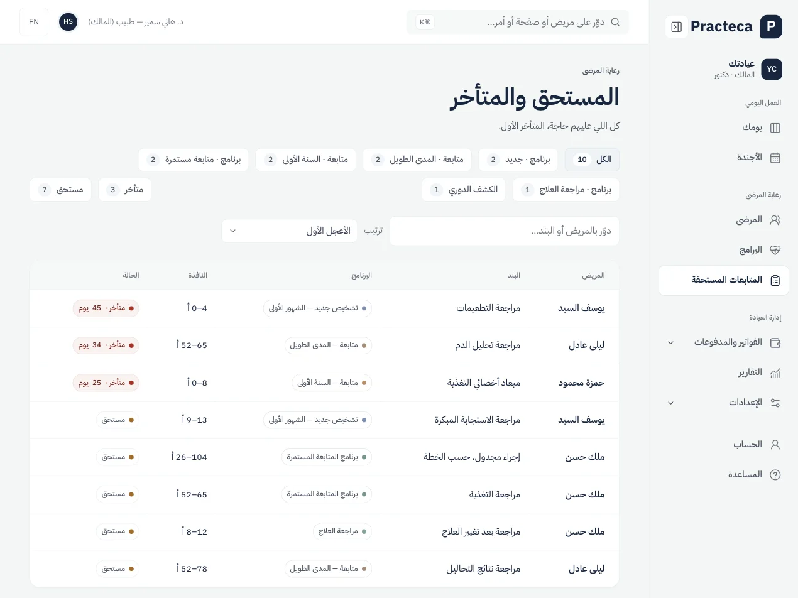
Task: Open row مراجعة التغذية
Action: coord(324,494)
